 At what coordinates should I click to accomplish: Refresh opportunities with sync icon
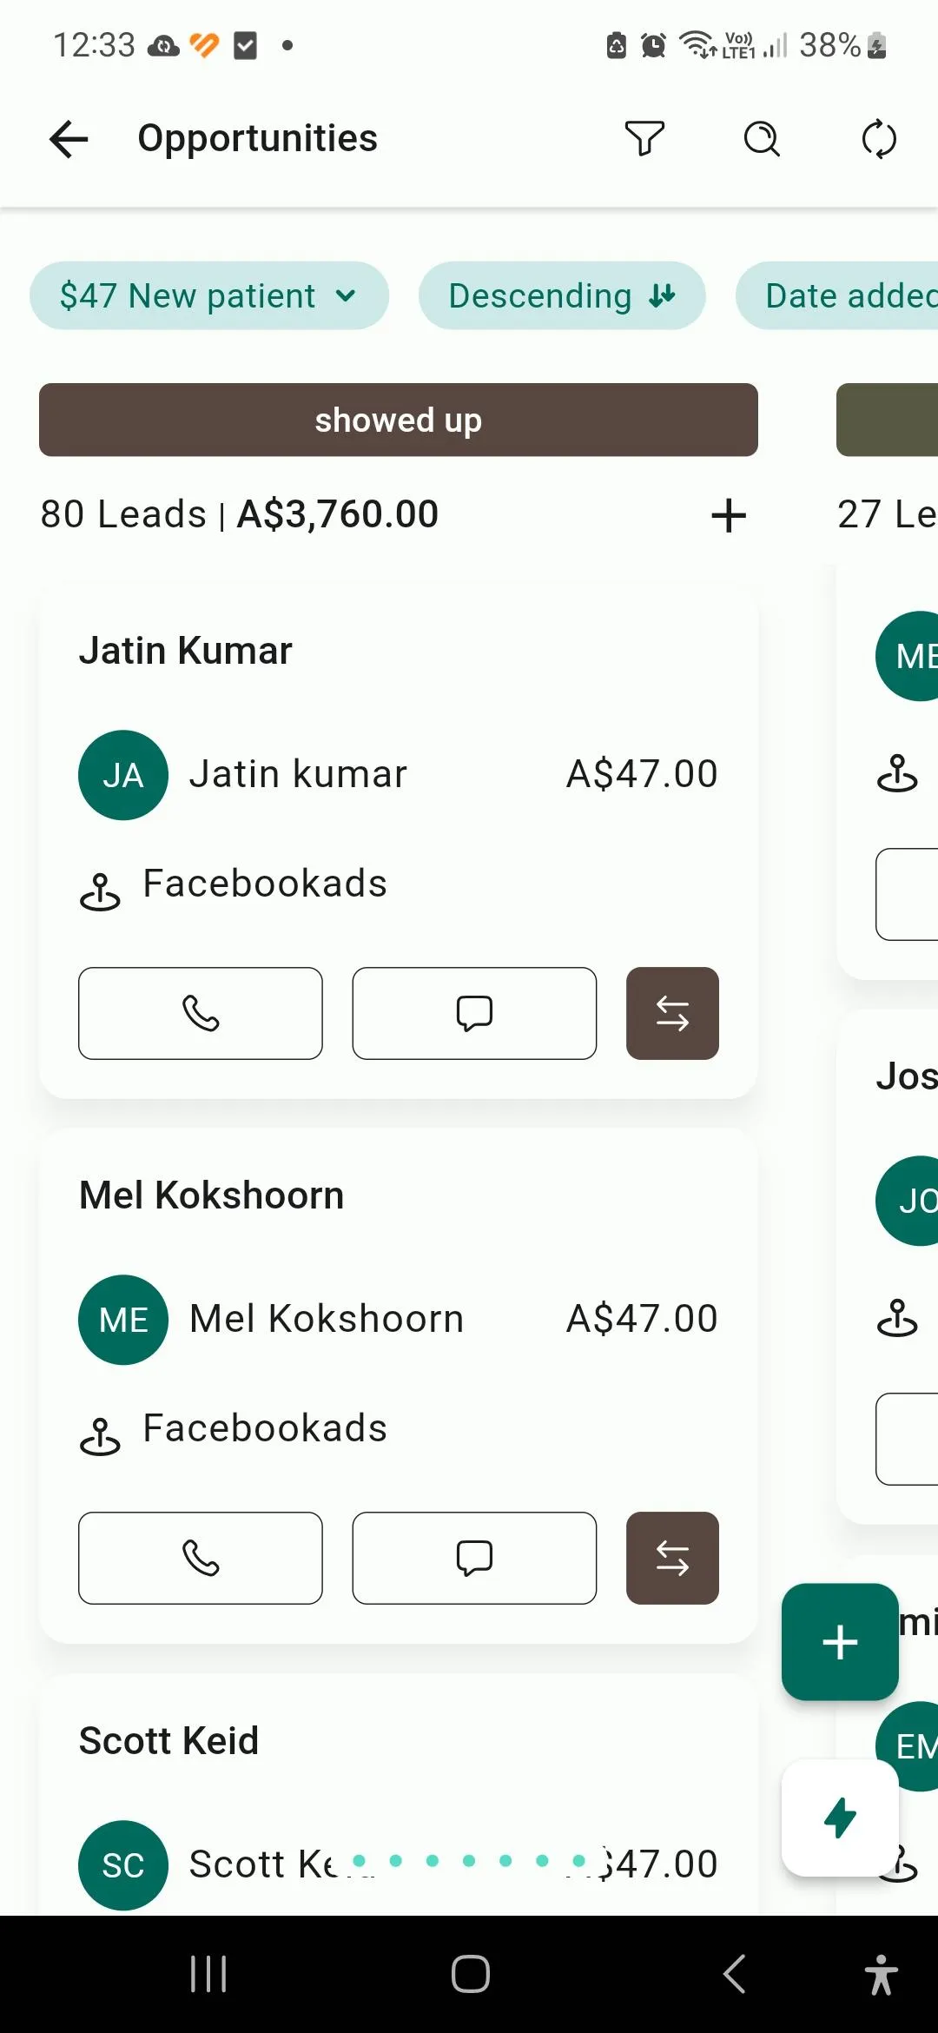[x=879, y=139]
